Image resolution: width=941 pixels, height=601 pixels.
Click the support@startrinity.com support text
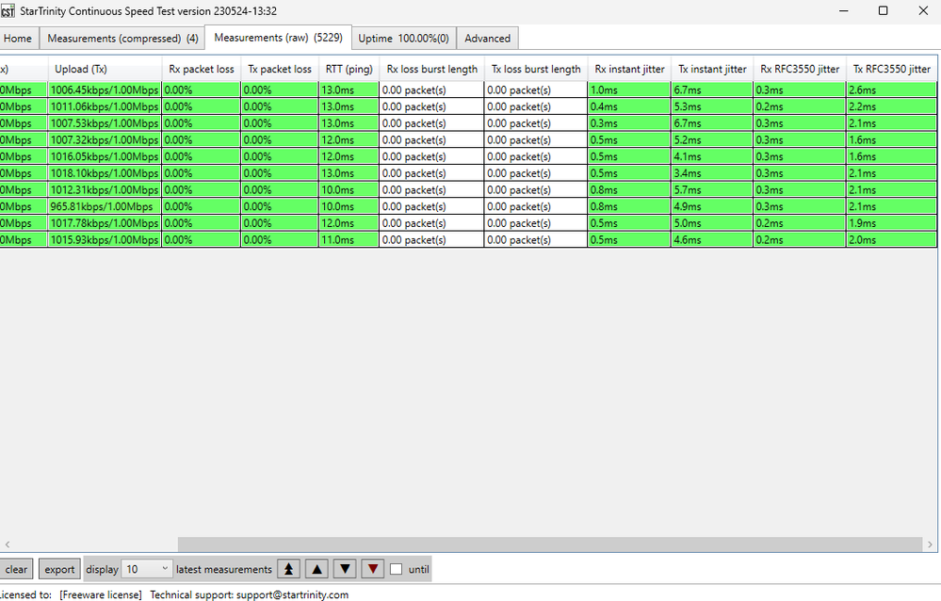[292, 595]
